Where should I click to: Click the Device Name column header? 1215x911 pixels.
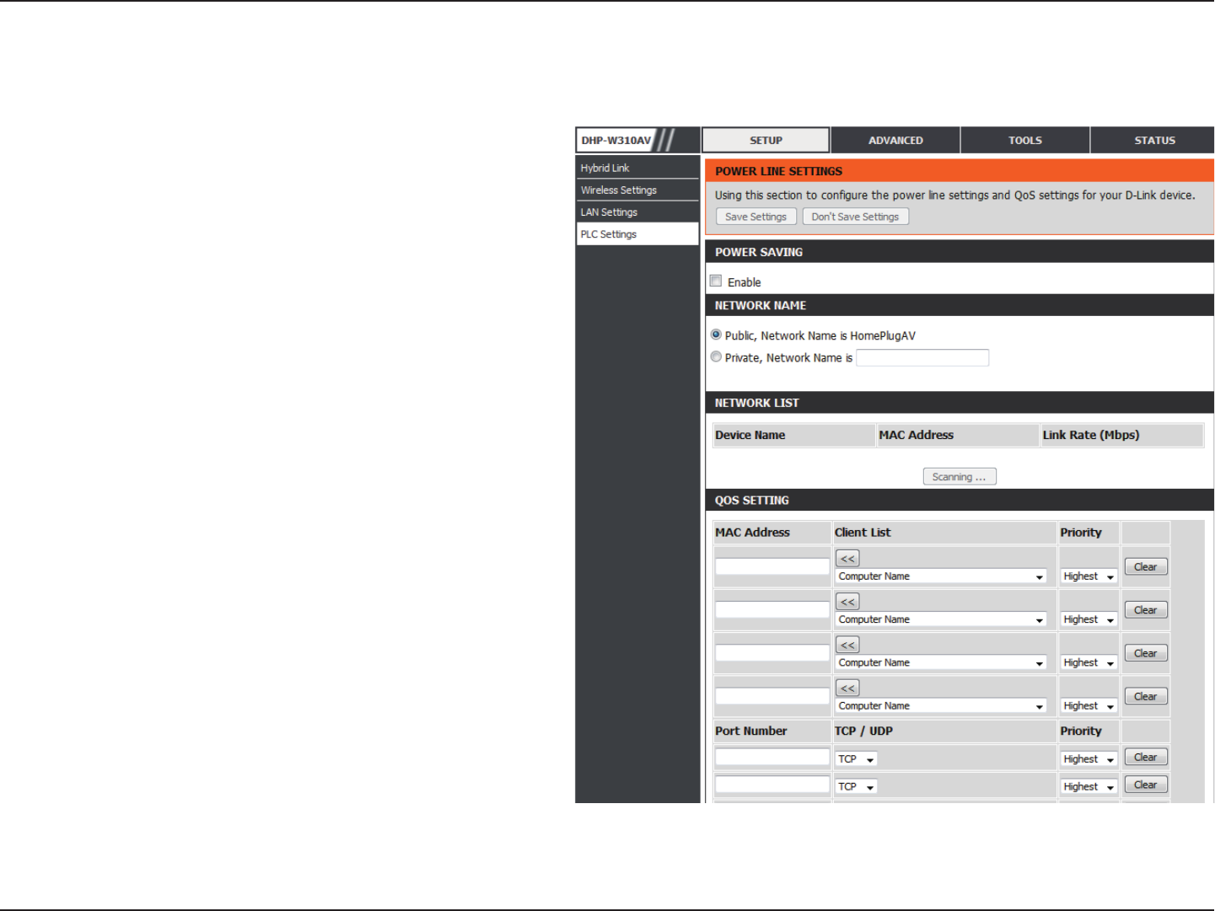(x=793, y=435)
